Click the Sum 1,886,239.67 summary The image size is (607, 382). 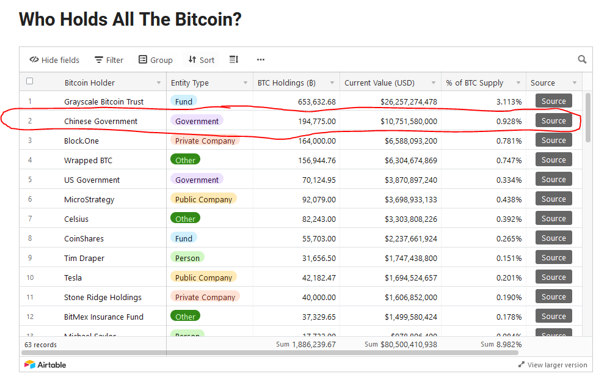(x=305, y=345)
